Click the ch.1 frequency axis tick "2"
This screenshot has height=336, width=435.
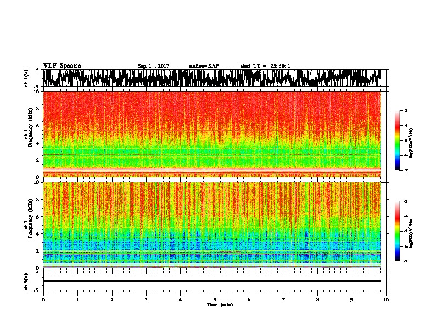click(x=38, y=160)
